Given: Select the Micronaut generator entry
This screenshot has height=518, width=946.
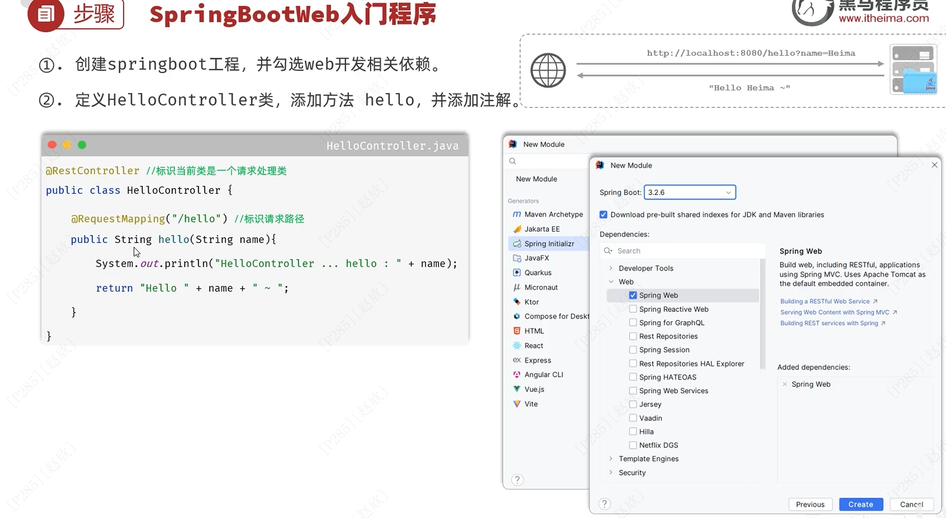Looking at the screenshot, I should (x=541, y=287).
